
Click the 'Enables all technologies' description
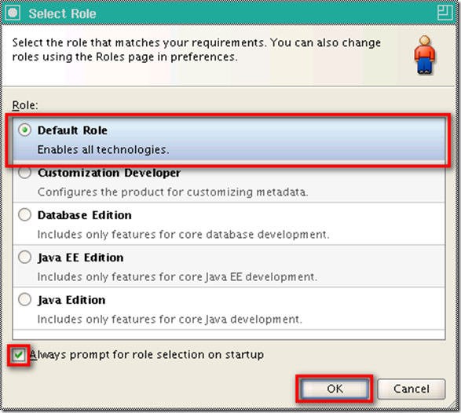[x=103, y=150]
